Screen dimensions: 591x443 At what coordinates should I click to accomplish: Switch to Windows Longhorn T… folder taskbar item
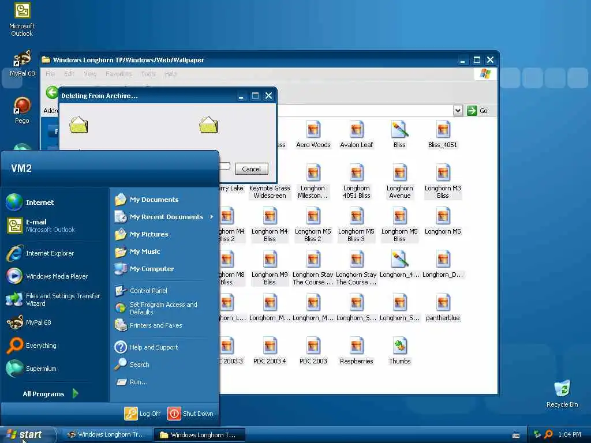click(199, 435)
